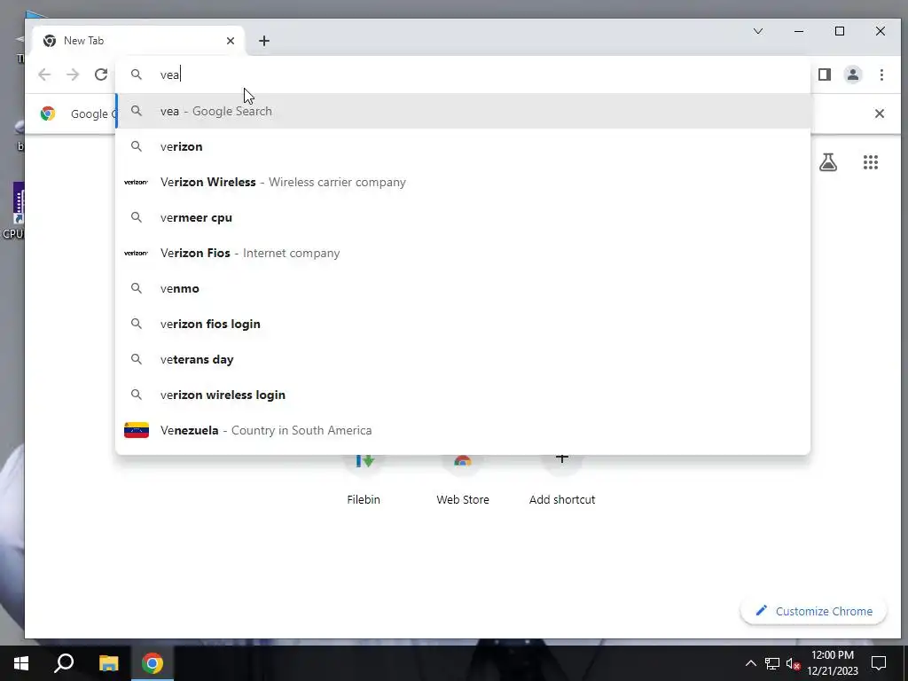Select the verizon suggestion
908x681 pixels.
463,146
